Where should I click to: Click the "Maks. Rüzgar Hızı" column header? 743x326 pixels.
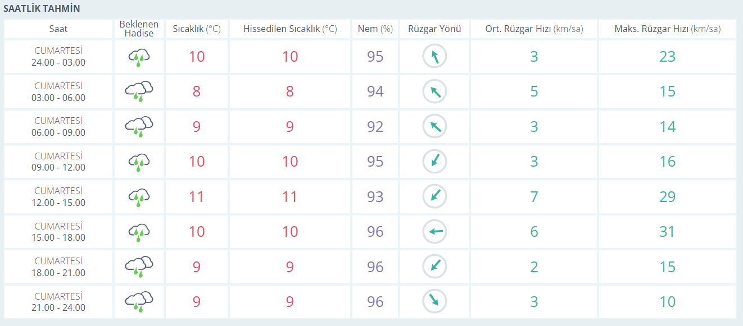point(667,29)
